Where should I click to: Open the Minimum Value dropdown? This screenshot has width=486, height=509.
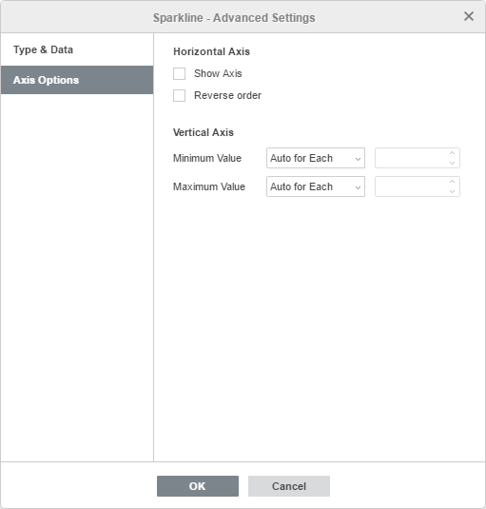tap(316, 158)
